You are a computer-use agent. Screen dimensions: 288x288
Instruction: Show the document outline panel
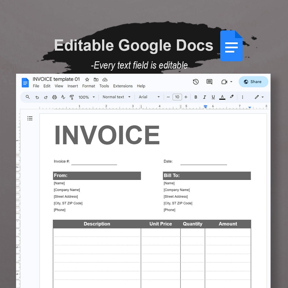pyautogui.click(x=30, y=118)
